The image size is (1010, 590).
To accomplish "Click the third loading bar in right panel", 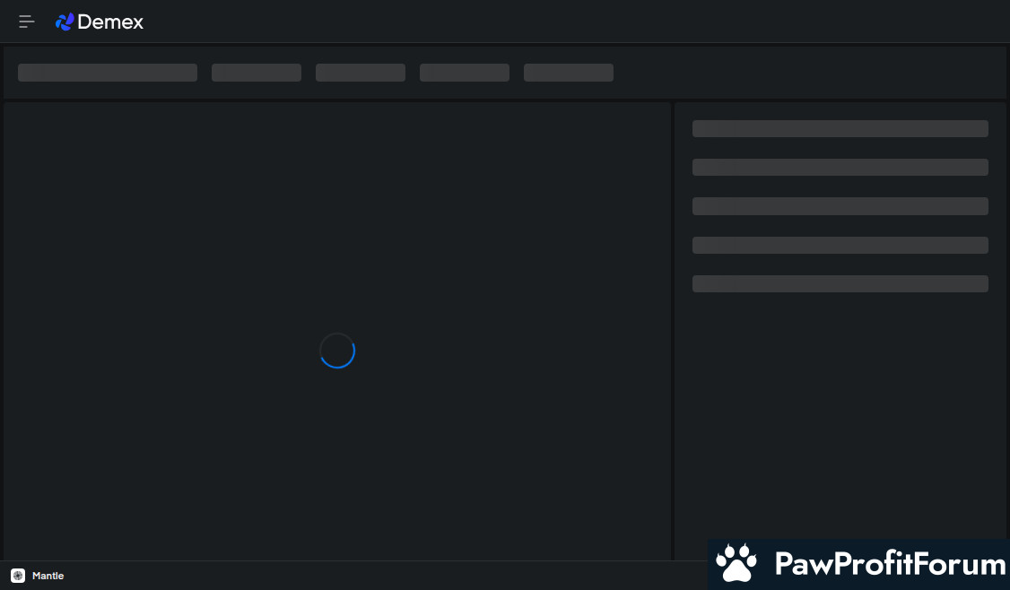I will [x=840, y=206].
